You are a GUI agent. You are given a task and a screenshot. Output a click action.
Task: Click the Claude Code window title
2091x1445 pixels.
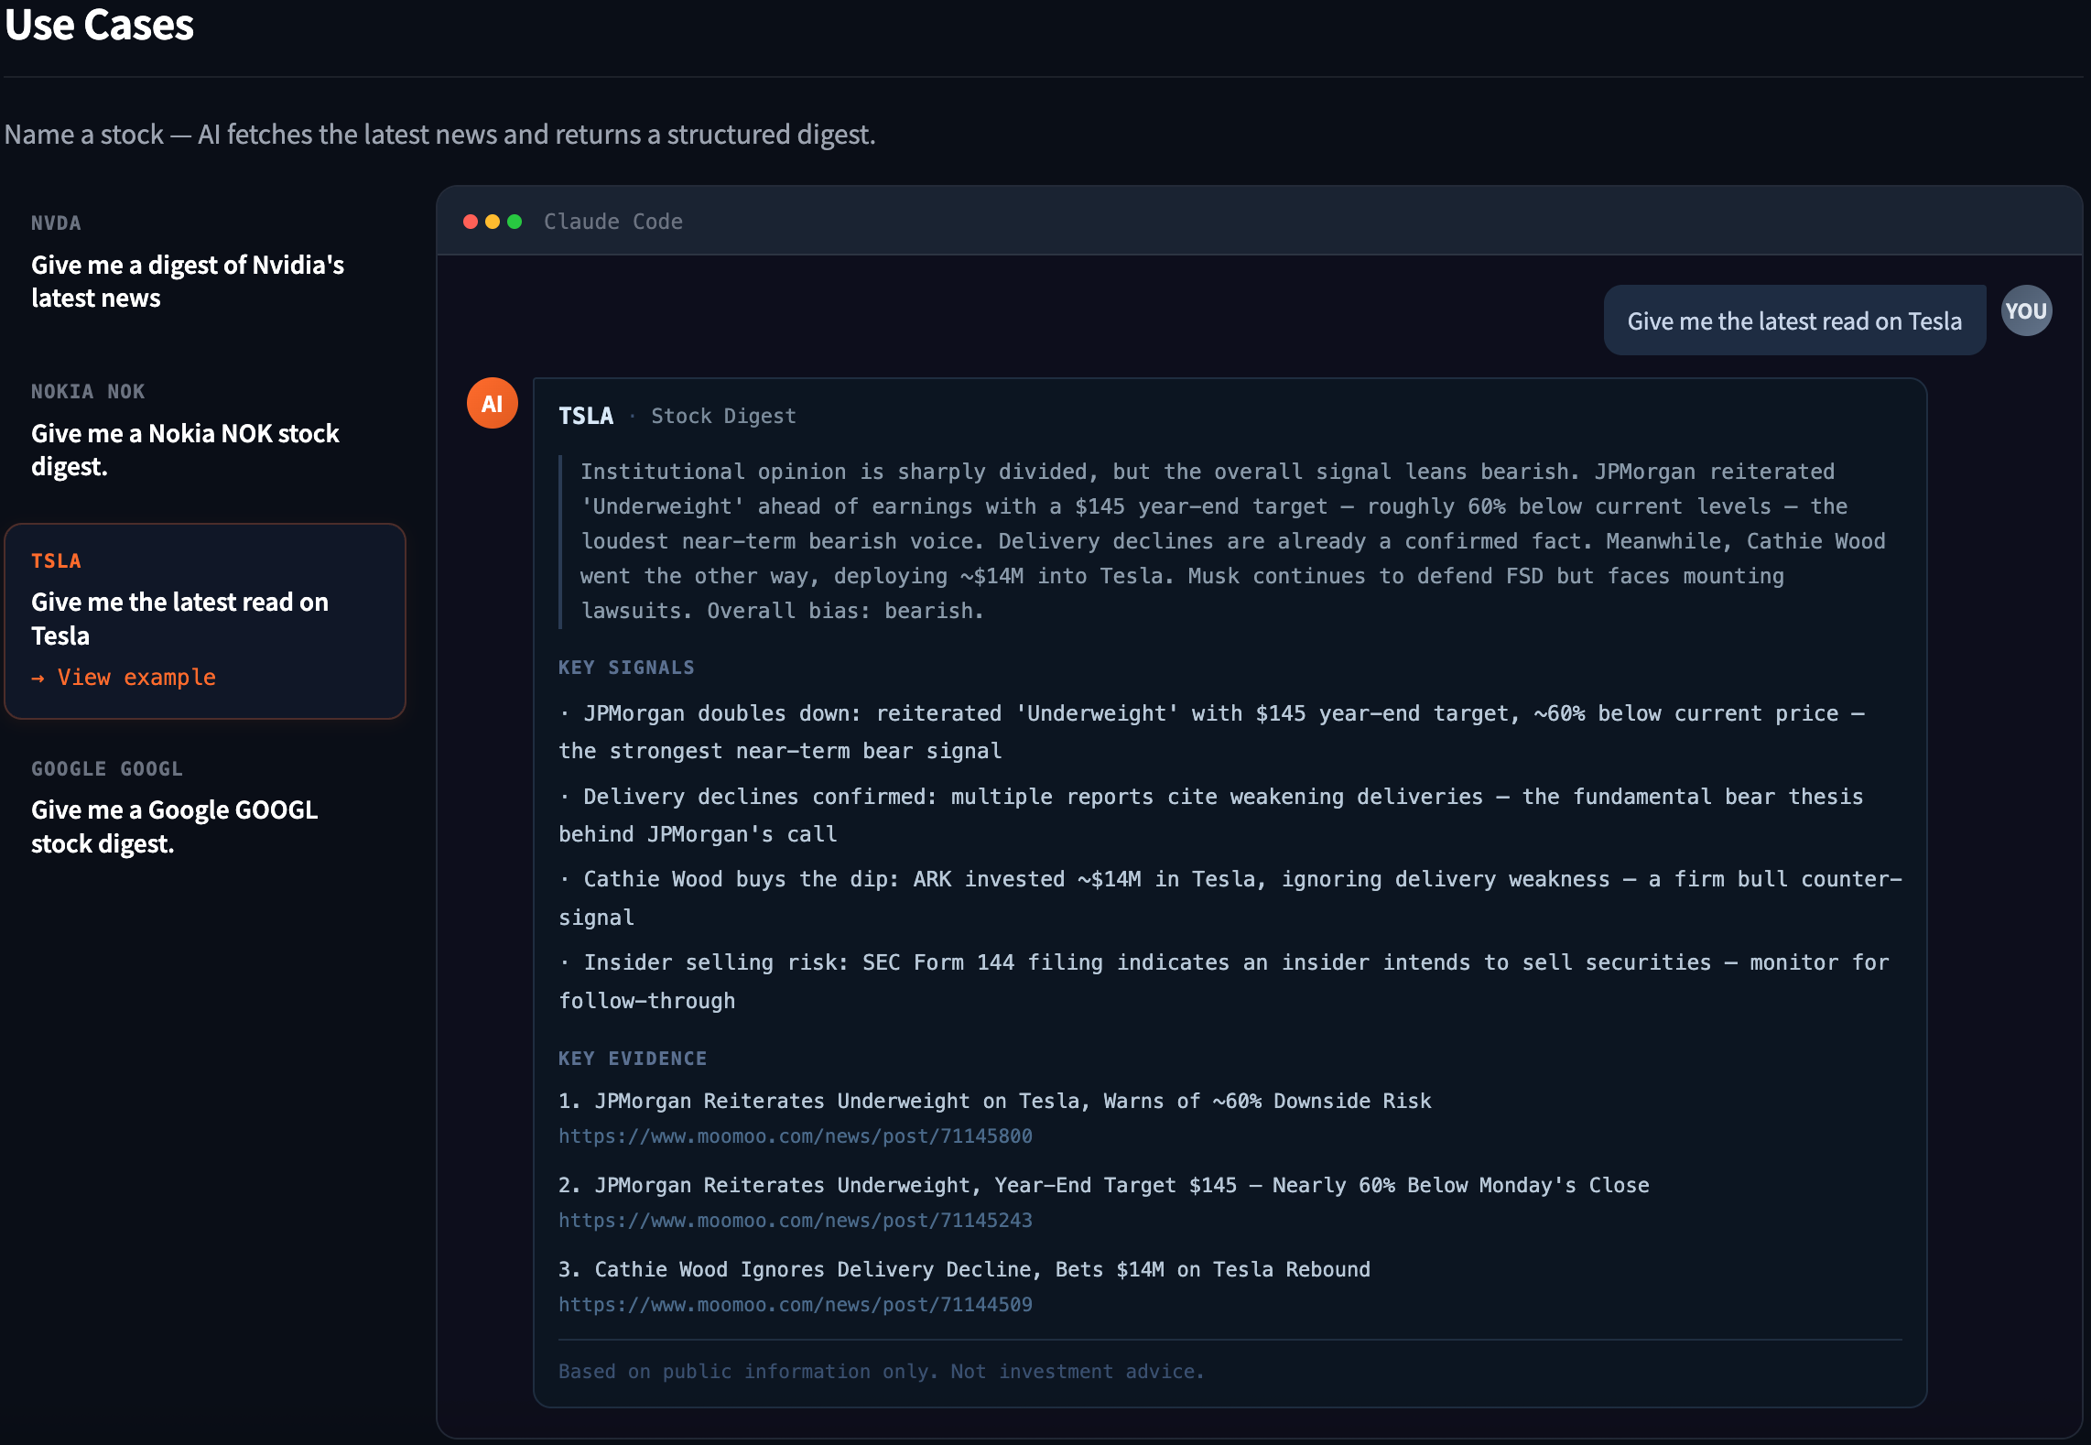pyautogui.click(x=613, y=222)
